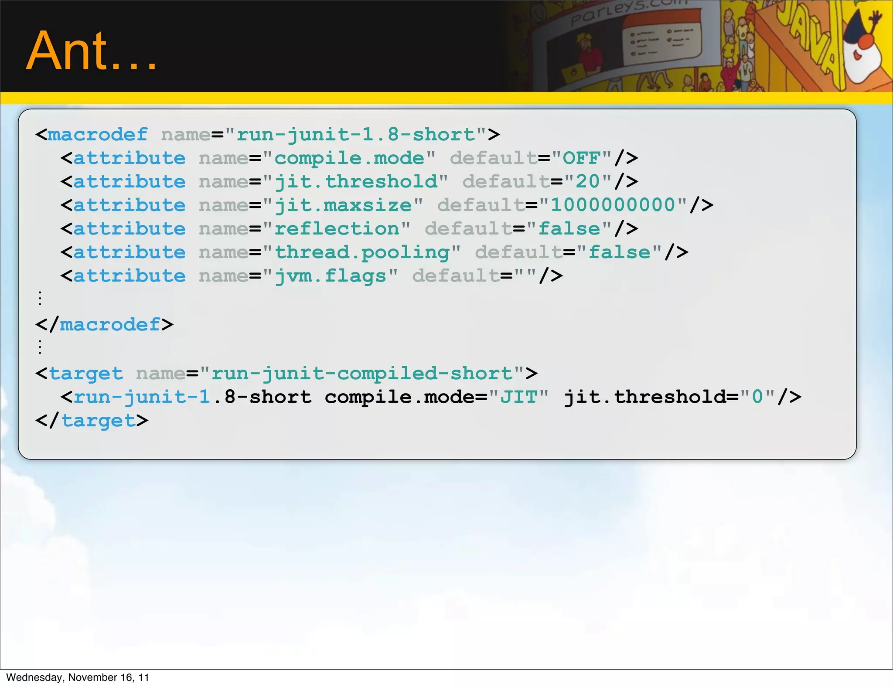Select the opening macrodef tag name
893x687 pixels.
pyautogui.click(x=98, y=135)
